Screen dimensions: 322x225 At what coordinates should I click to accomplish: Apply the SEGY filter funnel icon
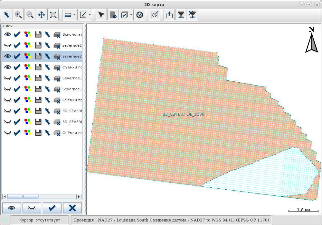pos(181,15)
